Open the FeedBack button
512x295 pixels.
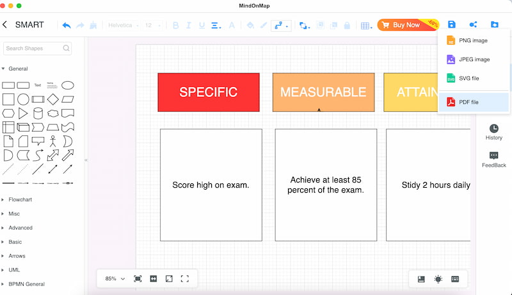(x=493, y=160)
